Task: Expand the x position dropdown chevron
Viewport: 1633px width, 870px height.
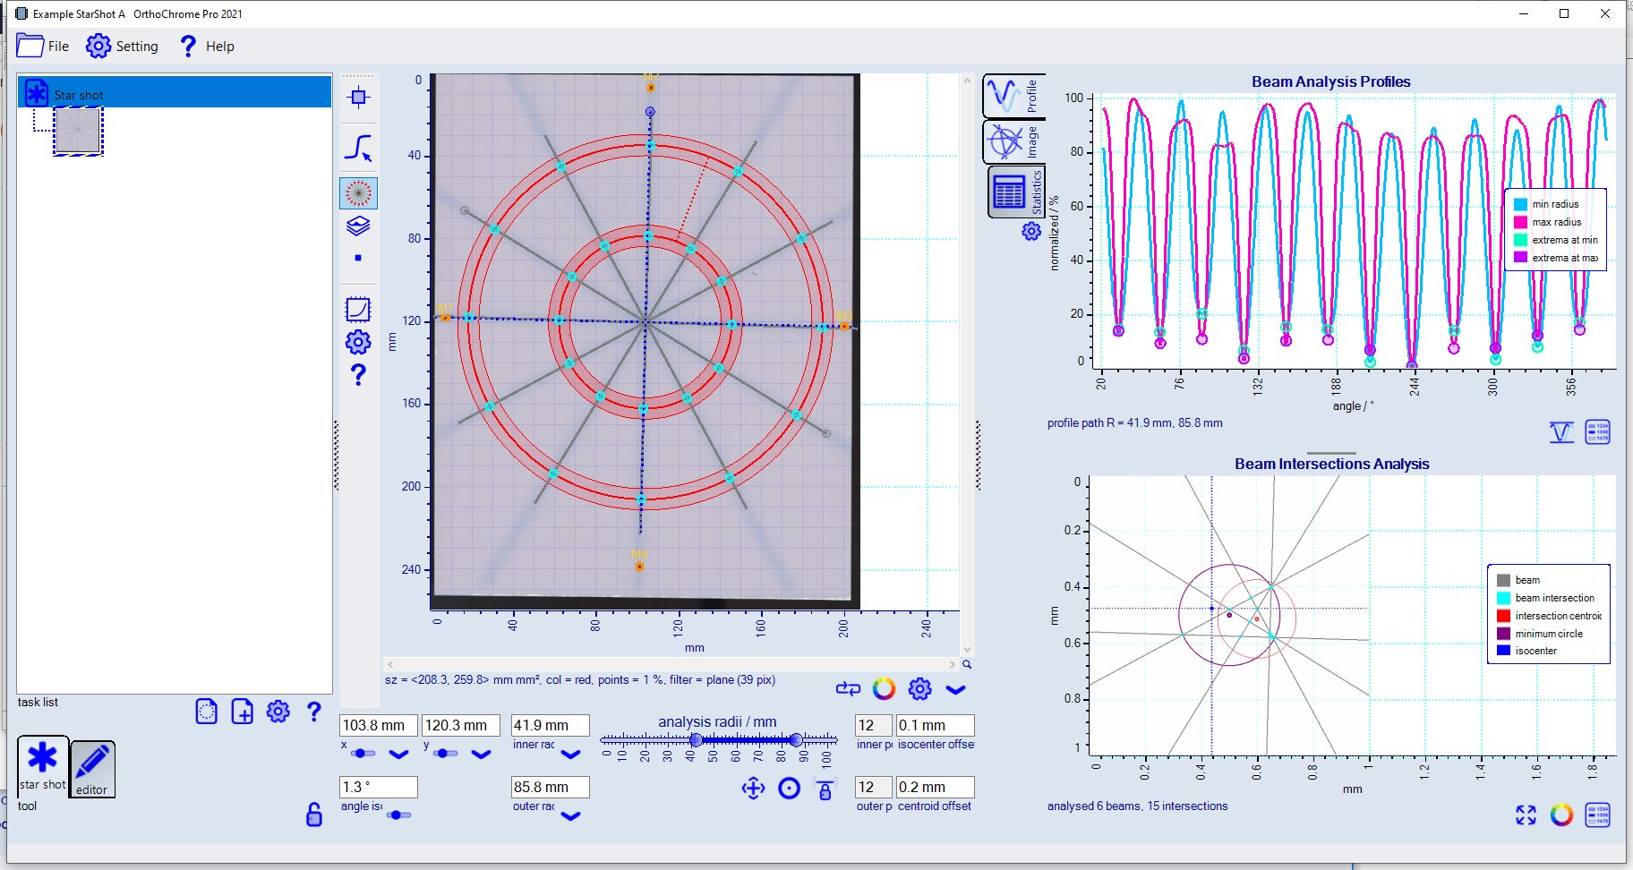Action: [398, 755]
